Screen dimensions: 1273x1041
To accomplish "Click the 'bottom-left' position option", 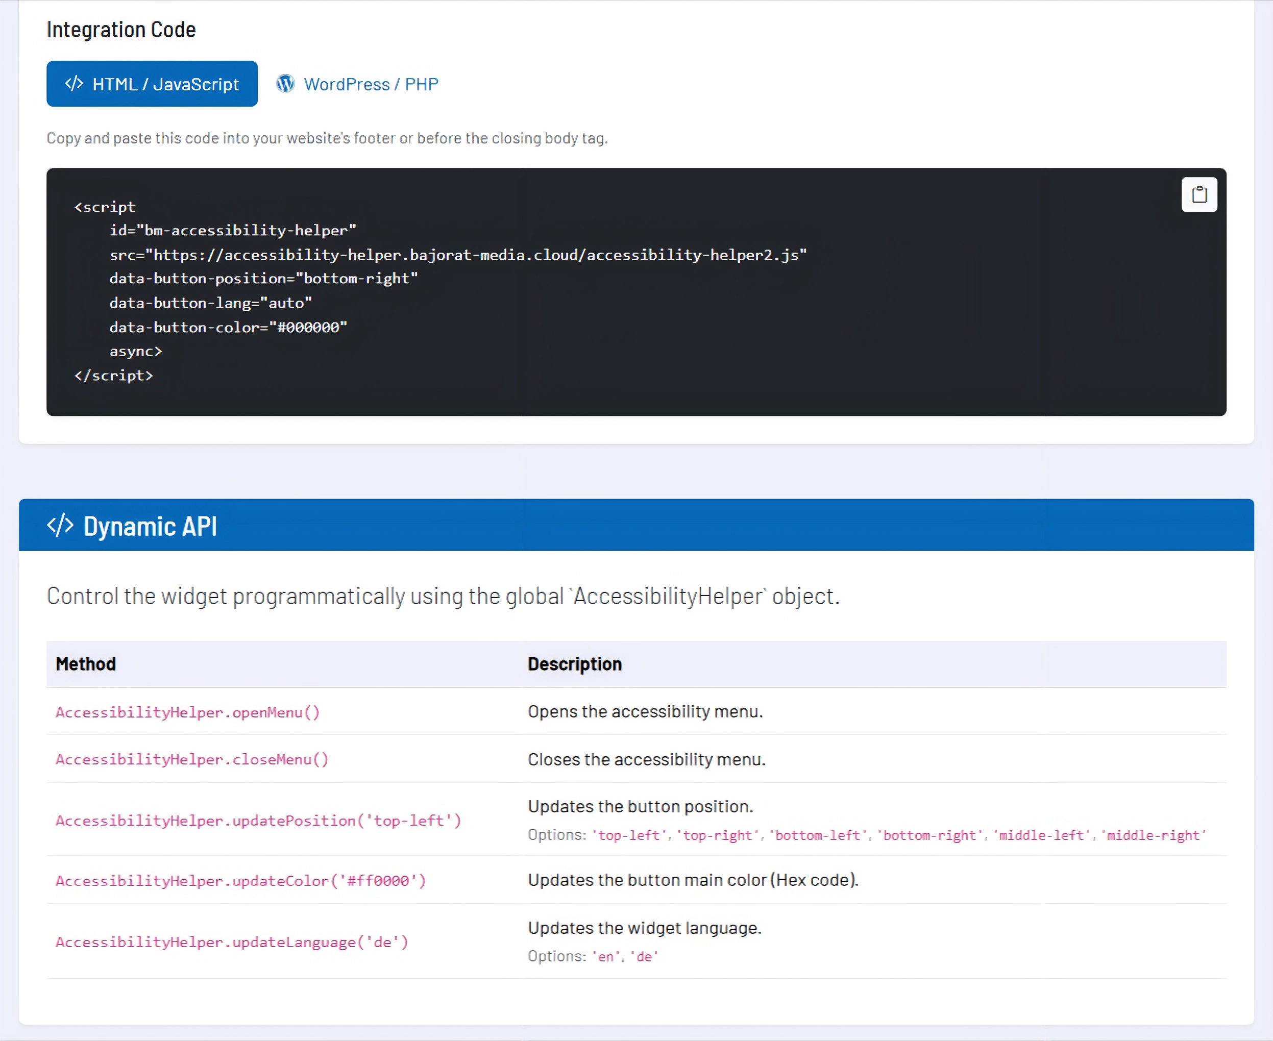I will coord(818,835).
